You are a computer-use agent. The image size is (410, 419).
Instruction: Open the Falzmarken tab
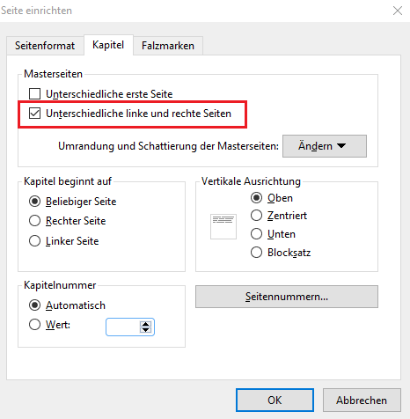point(168,46)
